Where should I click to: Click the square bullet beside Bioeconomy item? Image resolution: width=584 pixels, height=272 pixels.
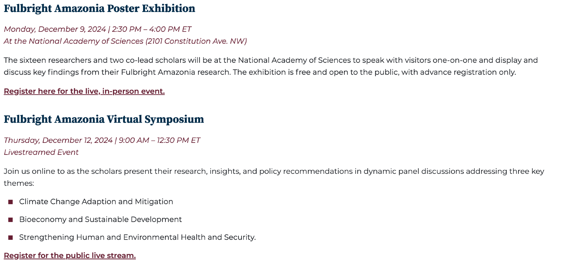pos(11,220)
